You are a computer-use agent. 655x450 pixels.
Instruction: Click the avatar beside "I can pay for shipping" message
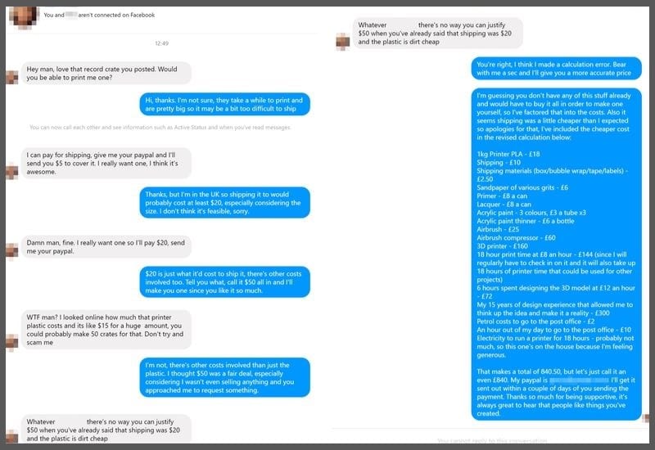(x=12, y=172)
